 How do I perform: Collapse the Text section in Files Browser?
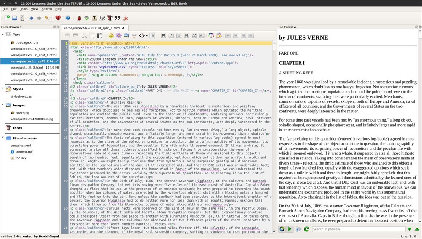coord(3,35)
